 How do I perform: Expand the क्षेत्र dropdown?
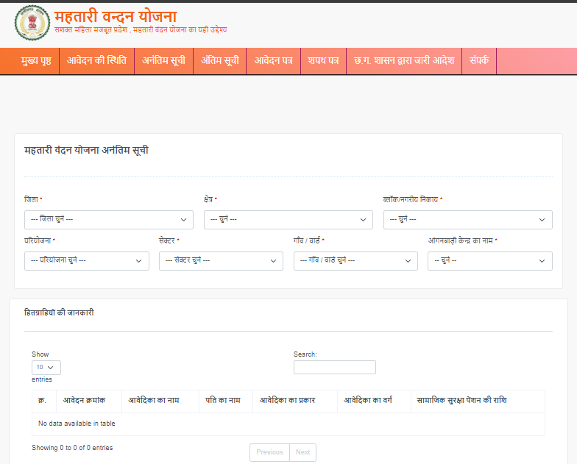click(288, 219)
